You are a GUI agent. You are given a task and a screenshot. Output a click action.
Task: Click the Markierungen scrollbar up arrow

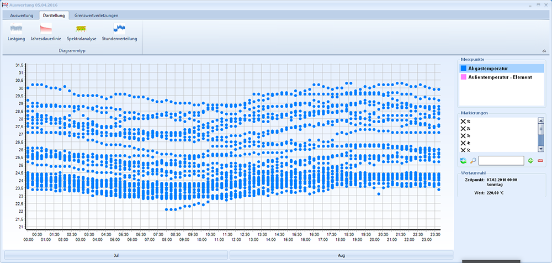click(541, 120)
